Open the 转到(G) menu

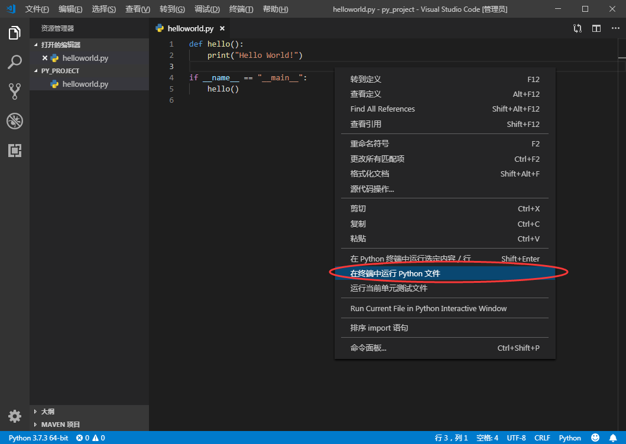pyautogui.click(x=172, y=9)
